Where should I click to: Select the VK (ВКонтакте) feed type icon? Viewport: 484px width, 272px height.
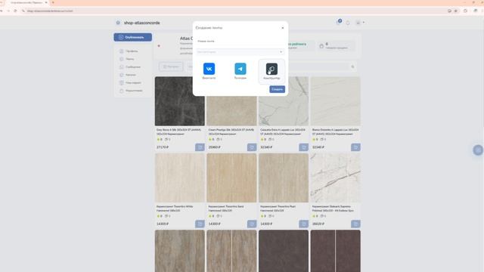(x=209, y=69)
